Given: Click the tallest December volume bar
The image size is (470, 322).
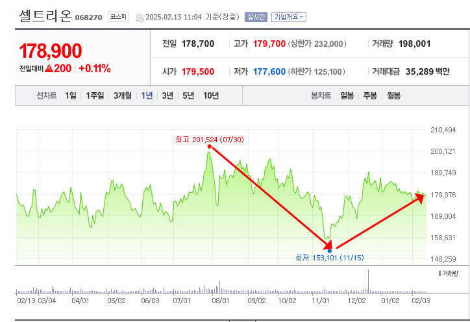Looking at the screenshot, I should [x=368, y=281].
